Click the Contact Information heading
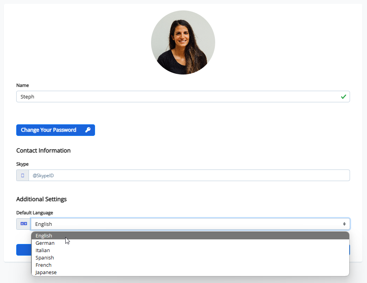 (x=43, y=151)
